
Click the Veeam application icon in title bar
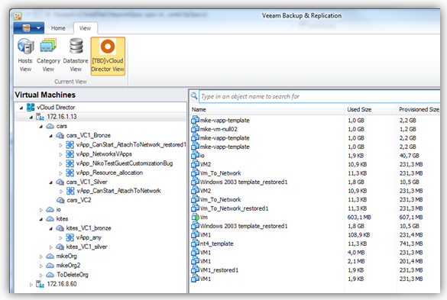(18, 16)
